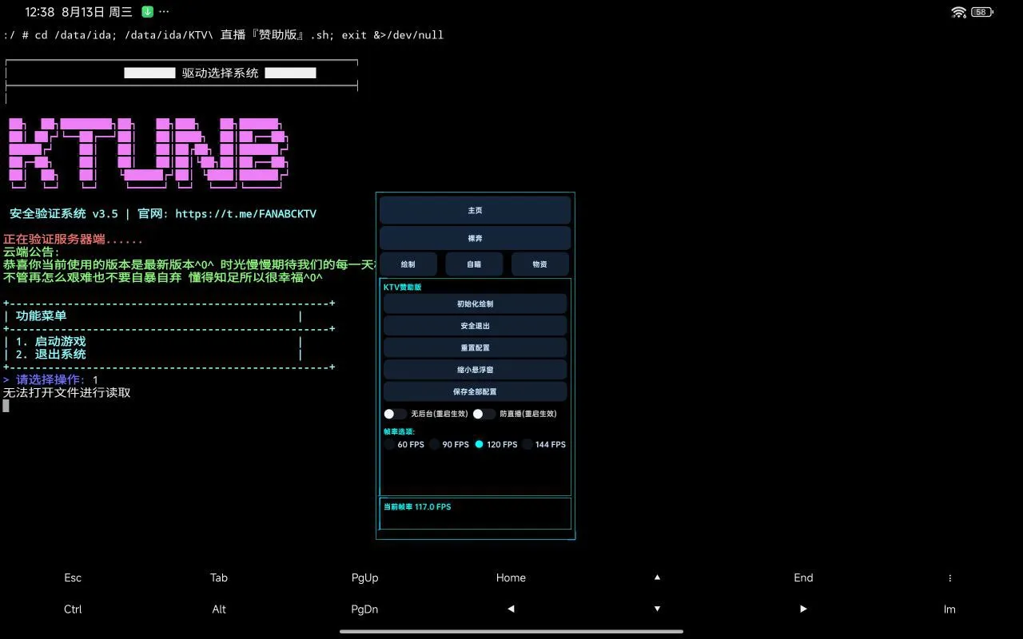Choose the 90 FPS frame rate
This screenshot has width=1023, height=639.
434,444
